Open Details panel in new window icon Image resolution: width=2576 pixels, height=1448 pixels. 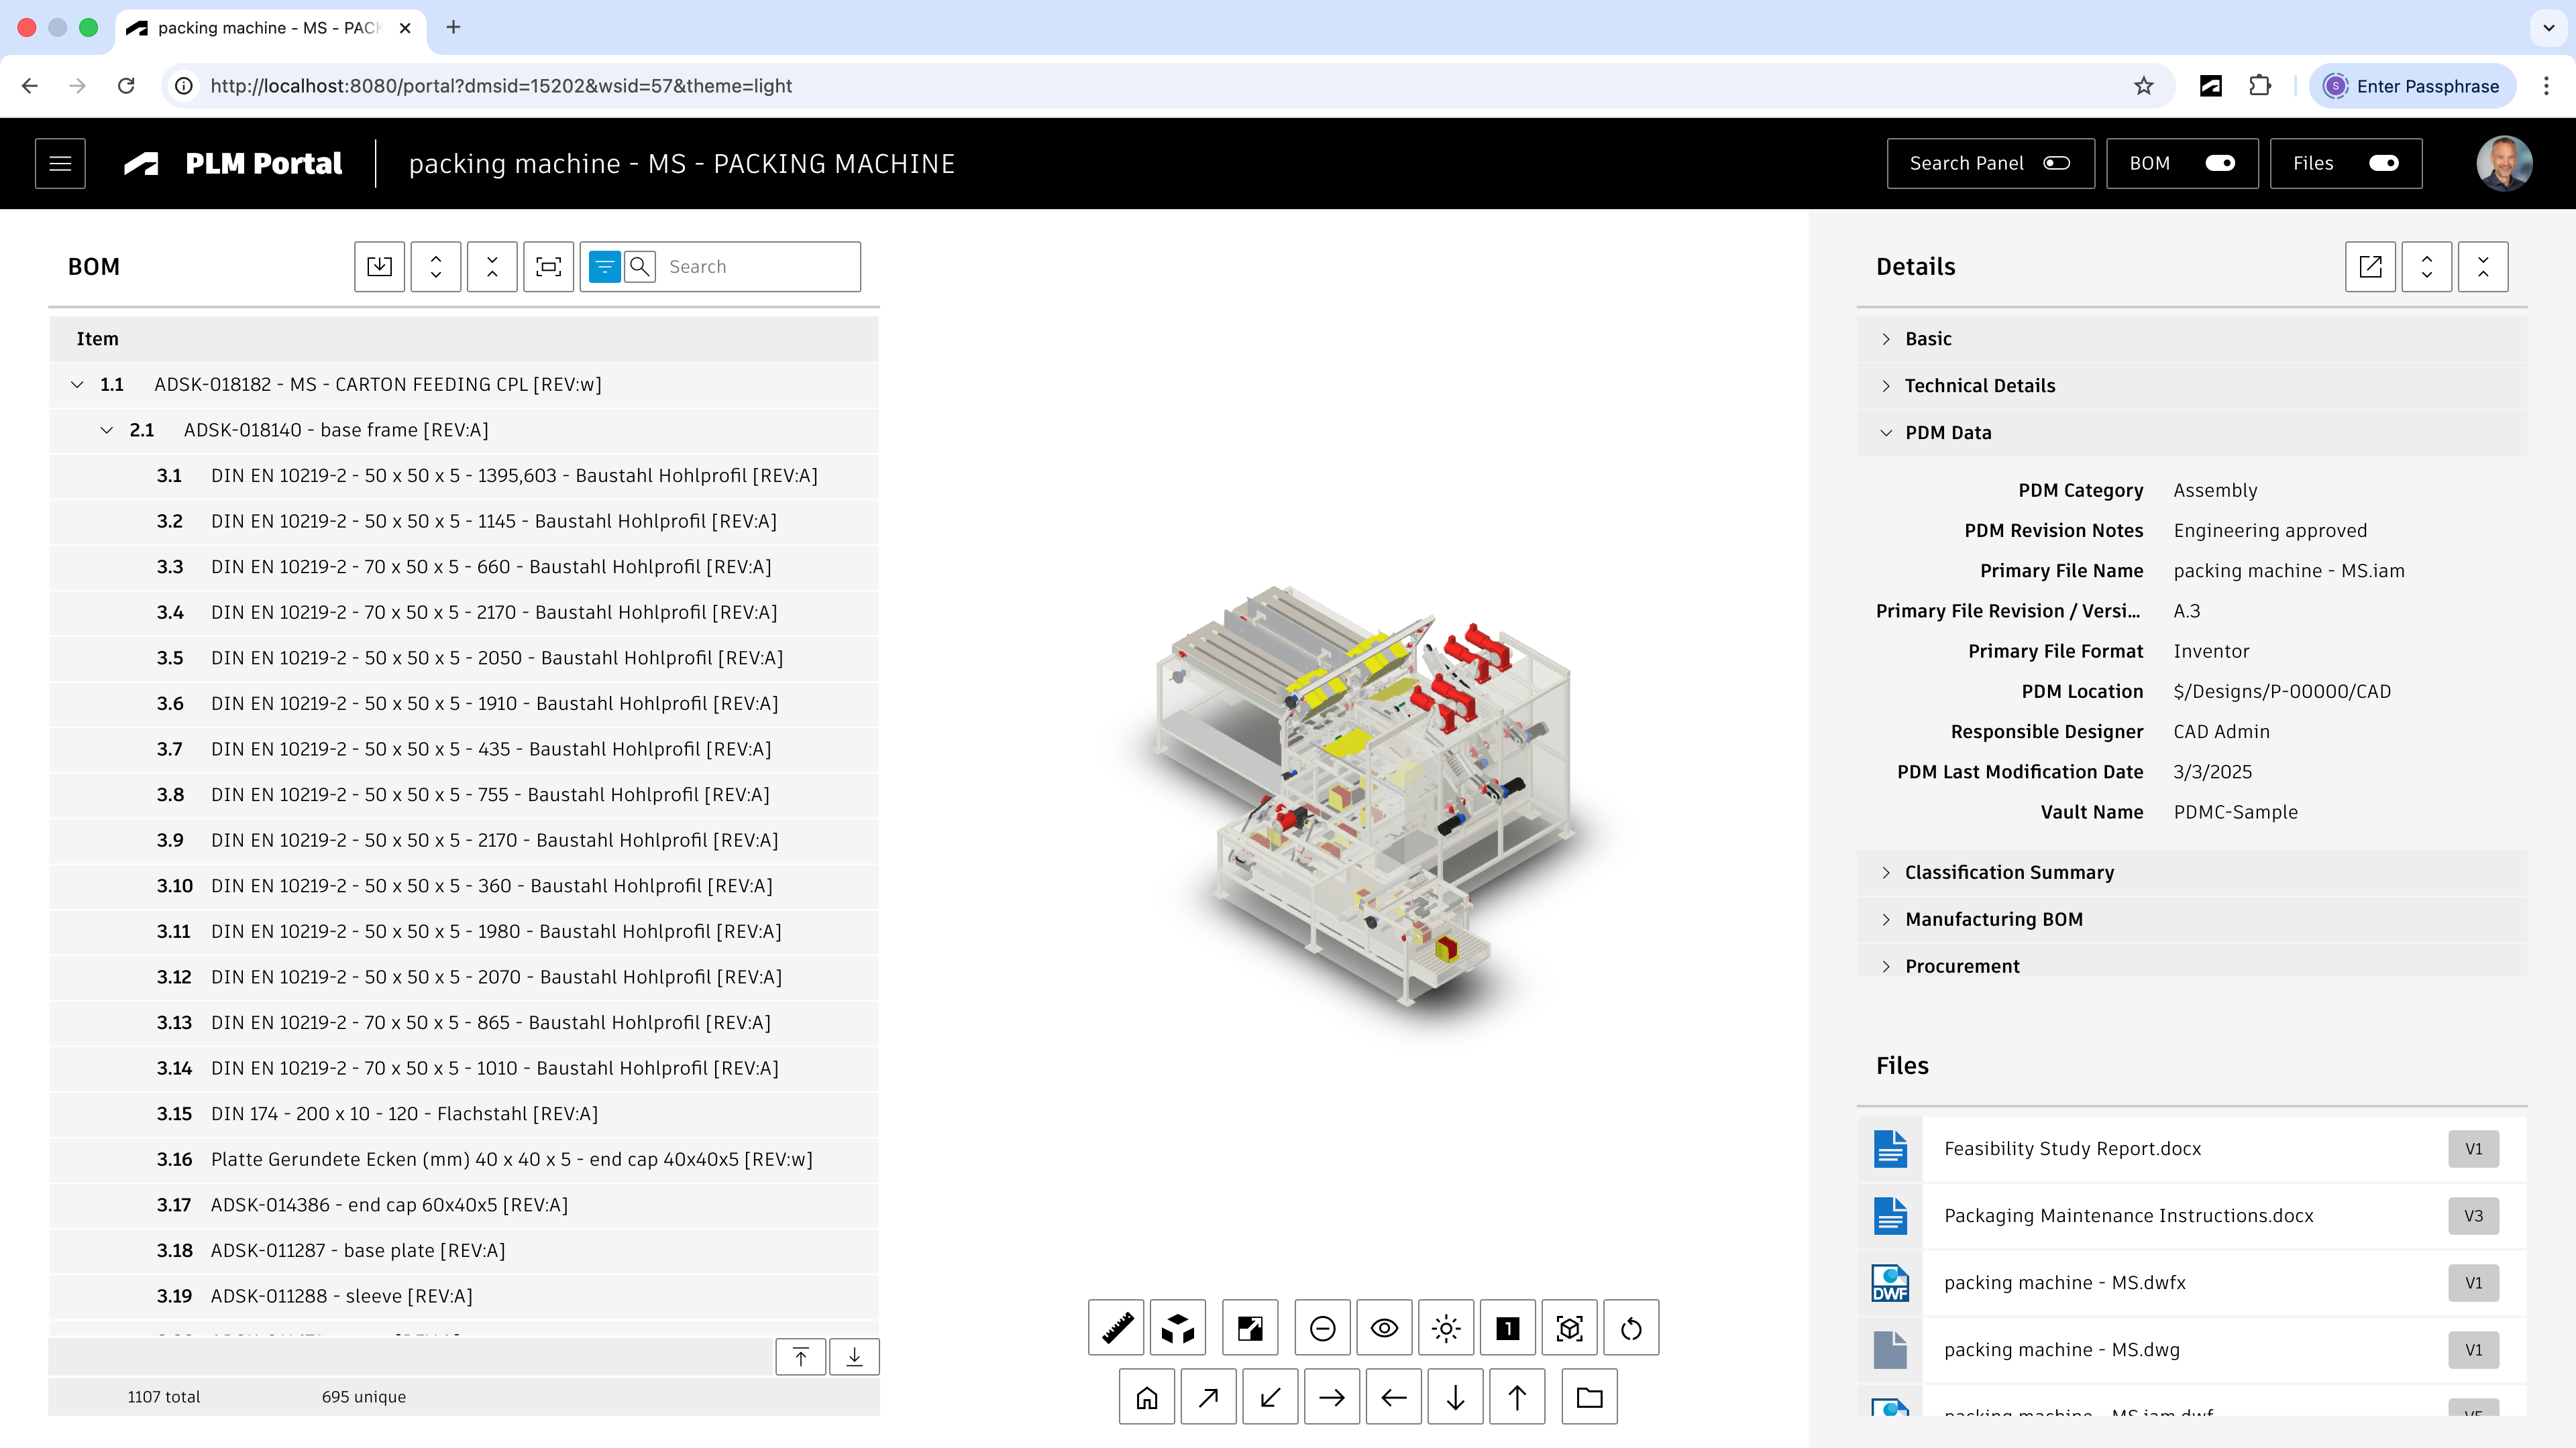click(2370, 266)
